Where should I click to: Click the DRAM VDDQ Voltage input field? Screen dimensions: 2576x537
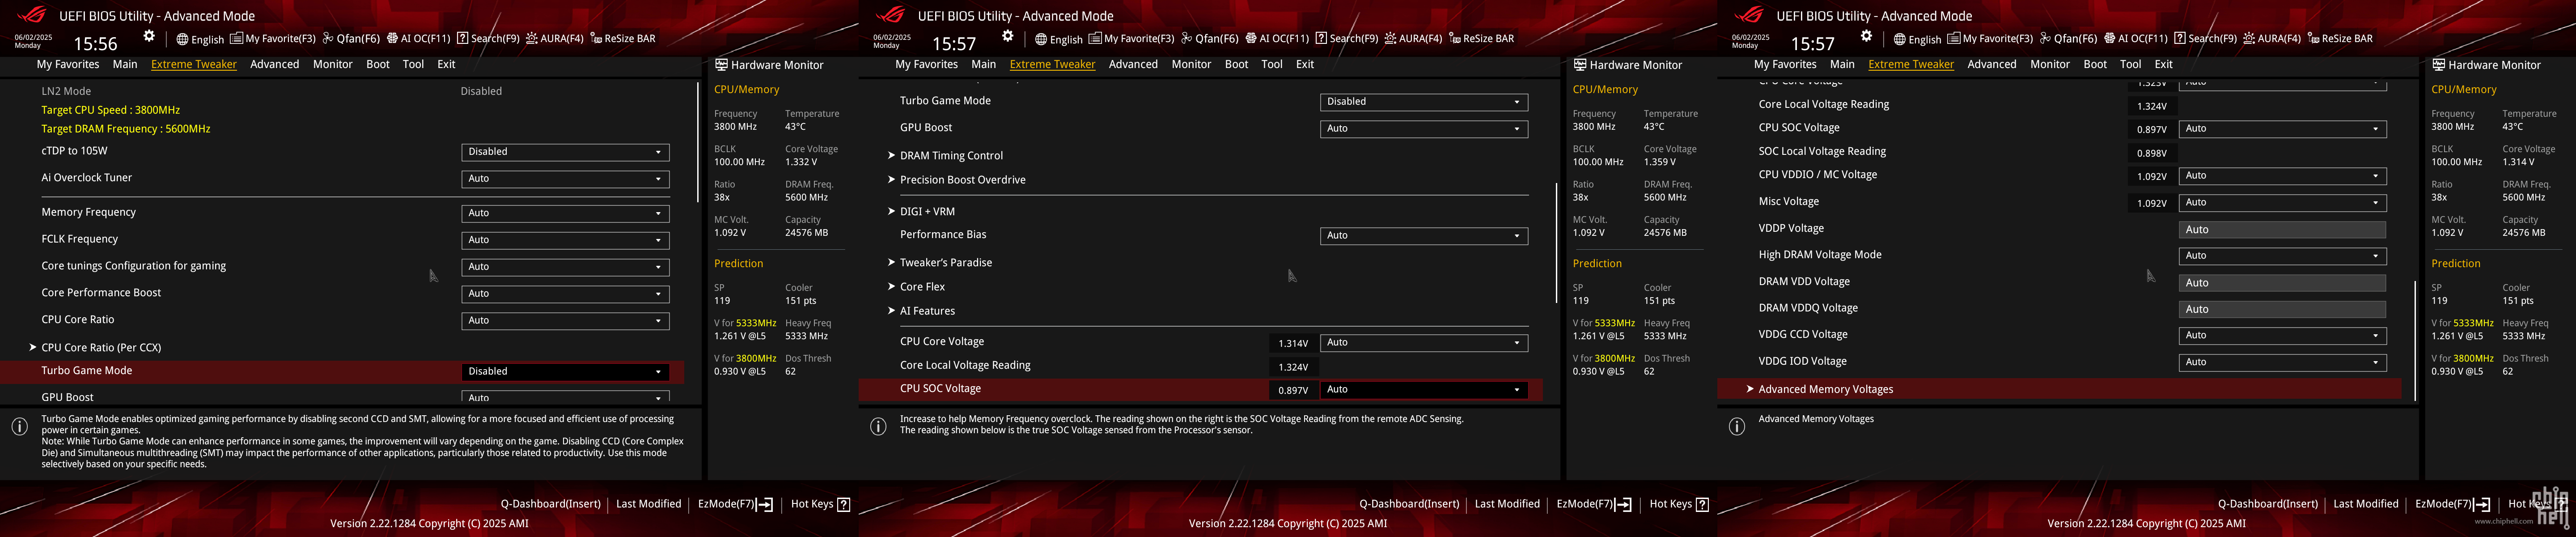pos(2282,310)
